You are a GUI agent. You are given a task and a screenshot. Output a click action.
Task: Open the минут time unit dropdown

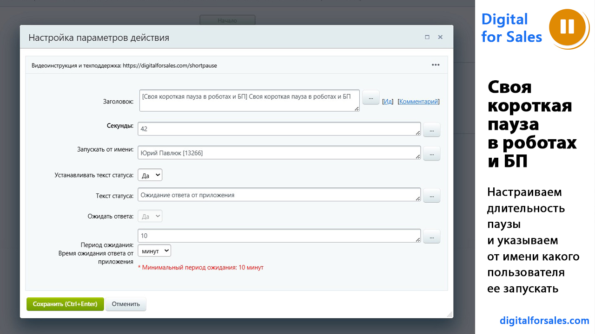coord(155,251)
